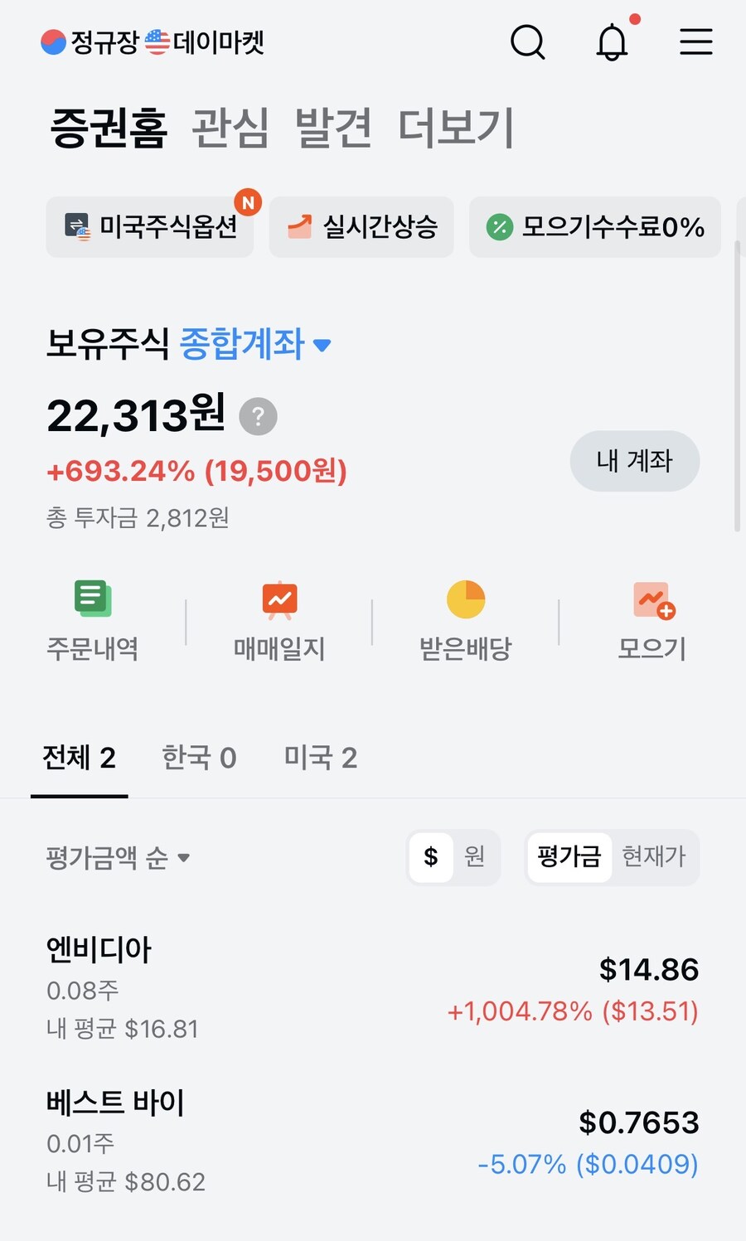The image size is (746, 1241).
Task: Open 정규장 데이마켓 market status selector
Action: point(153,42)
